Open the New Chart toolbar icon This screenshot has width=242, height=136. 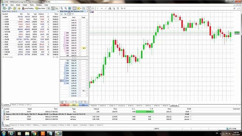[x=4, y=8]
